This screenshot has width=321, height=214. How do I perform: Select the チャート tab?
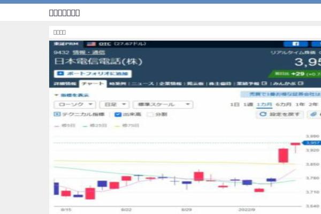[x=93, y=83]
